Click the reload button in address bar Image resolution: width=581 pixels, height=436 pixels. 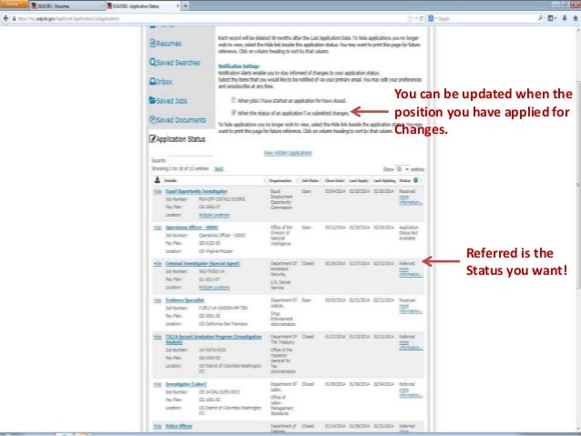pos(422,18)
